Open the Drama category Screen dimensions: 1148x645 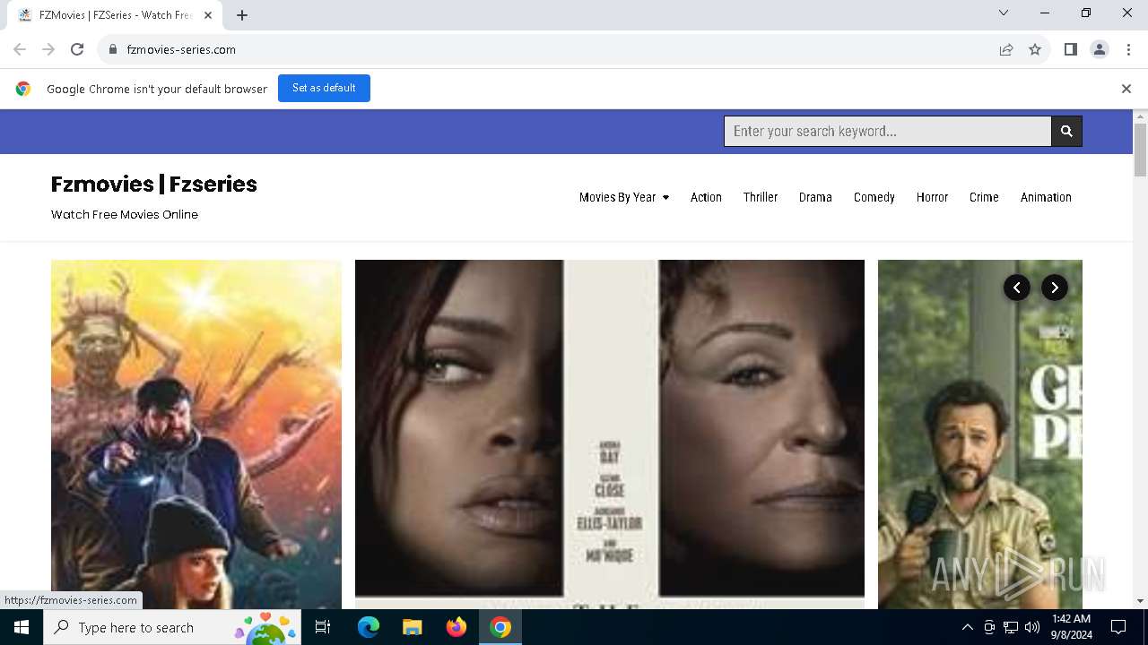815,197
